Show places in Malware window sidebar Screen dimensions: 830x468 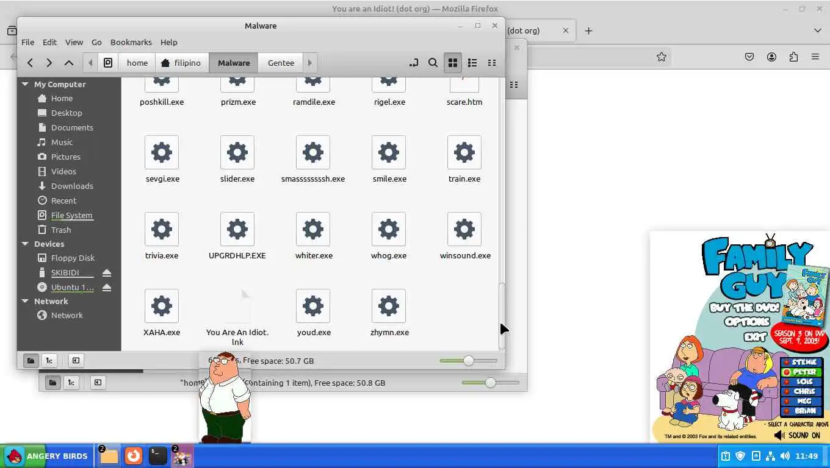31,361
